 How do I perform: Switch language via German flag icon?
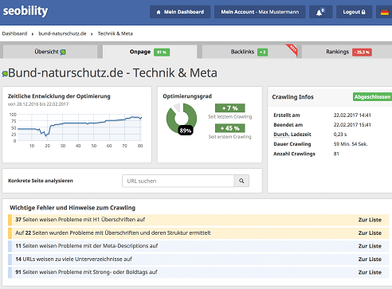(384, 12)
